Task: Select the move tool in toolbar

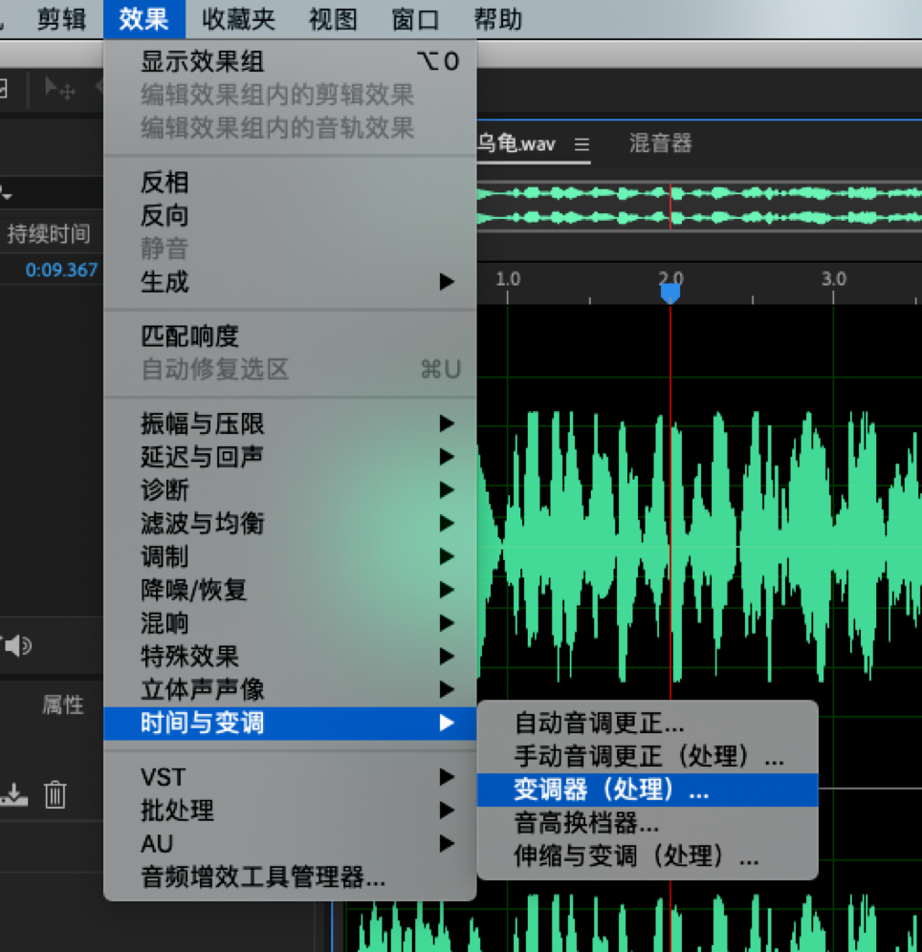Action: [x=60, y=89]
